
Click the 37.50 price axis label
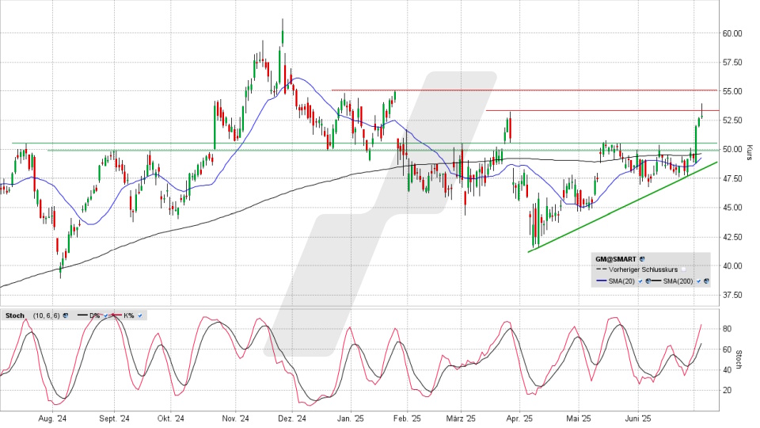tap(731, 295)
